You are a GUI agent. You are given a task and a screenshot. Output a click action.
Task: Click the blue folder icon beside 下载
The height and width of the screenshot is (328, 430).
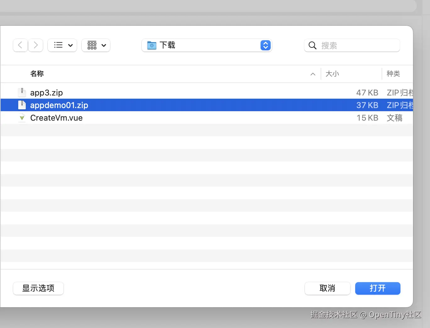152,45
